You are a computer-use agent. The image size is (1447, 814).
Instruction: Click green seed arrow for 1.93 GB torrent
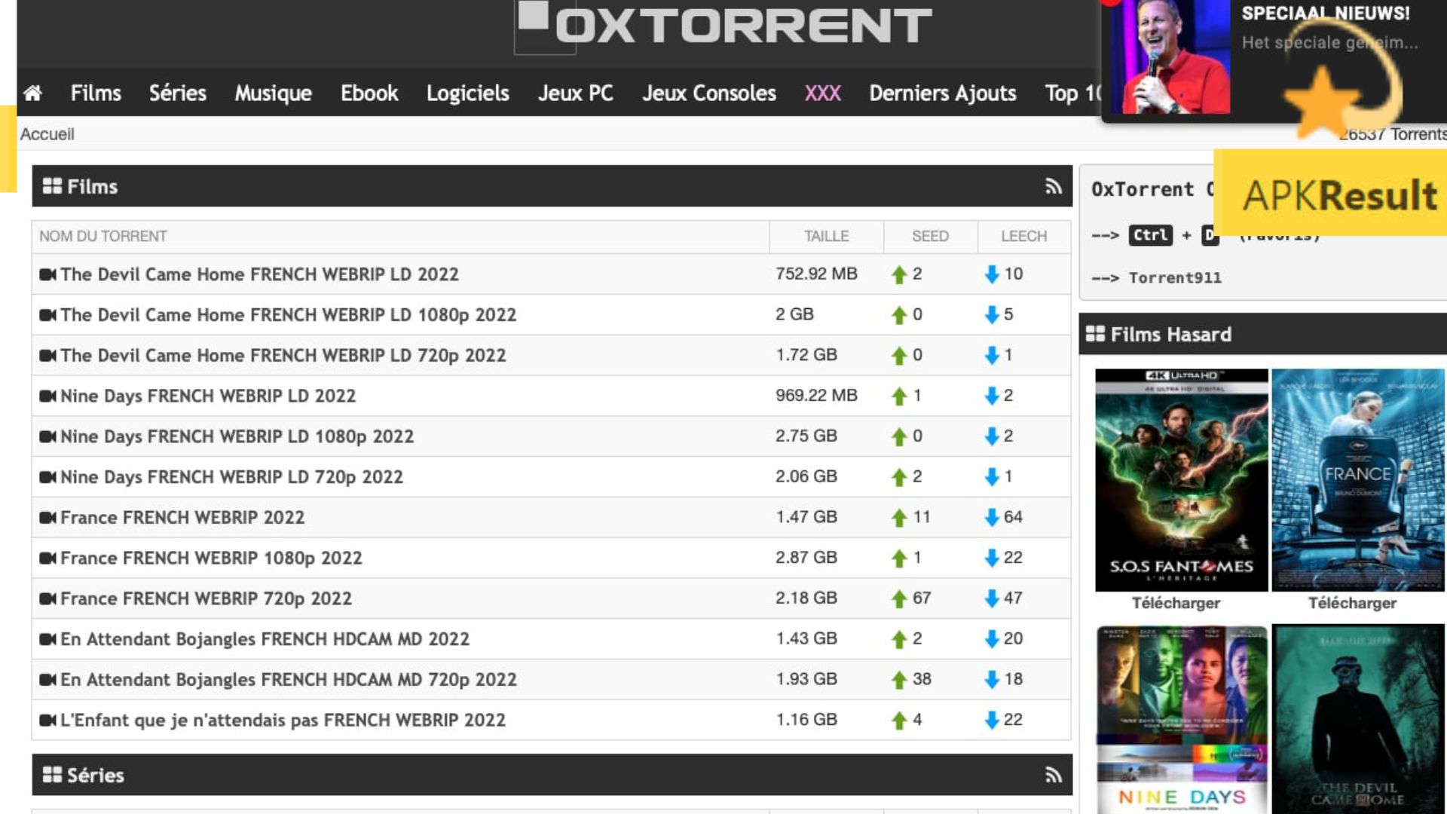[898, 680]
